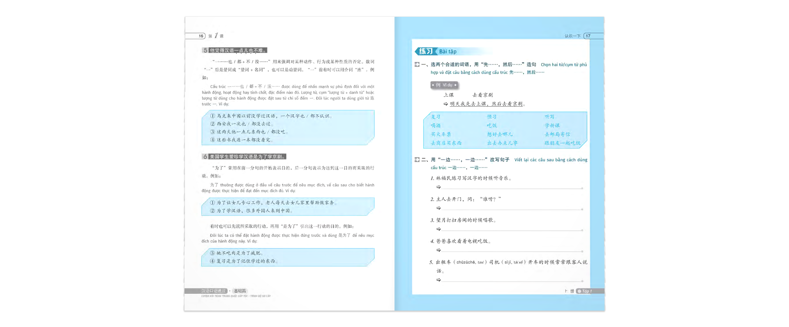Click the page number 17 tab
Image resolution: width=789 pixels, height=327 pixels.
(588, 36)
